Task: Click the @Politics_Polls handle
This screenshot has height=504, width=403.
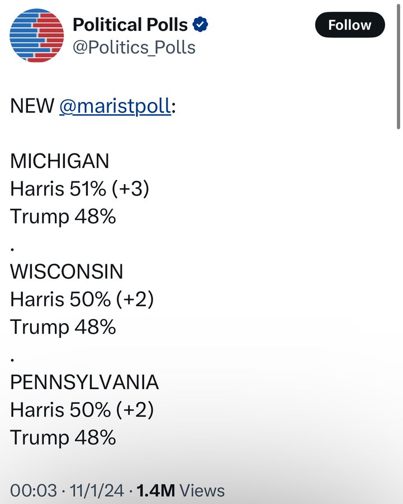Action: (x=134, y=48)
